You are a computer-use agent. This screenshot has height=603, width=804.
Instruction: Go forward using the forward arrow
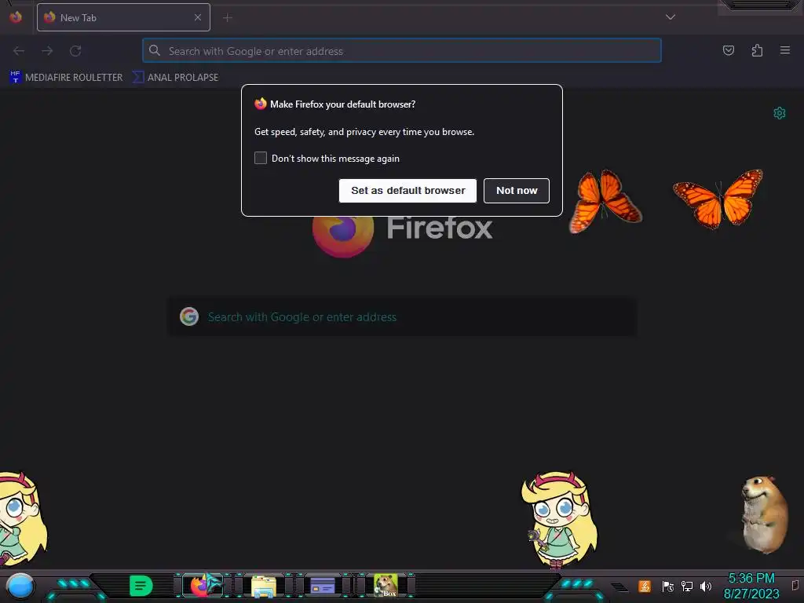pos(47,51)
